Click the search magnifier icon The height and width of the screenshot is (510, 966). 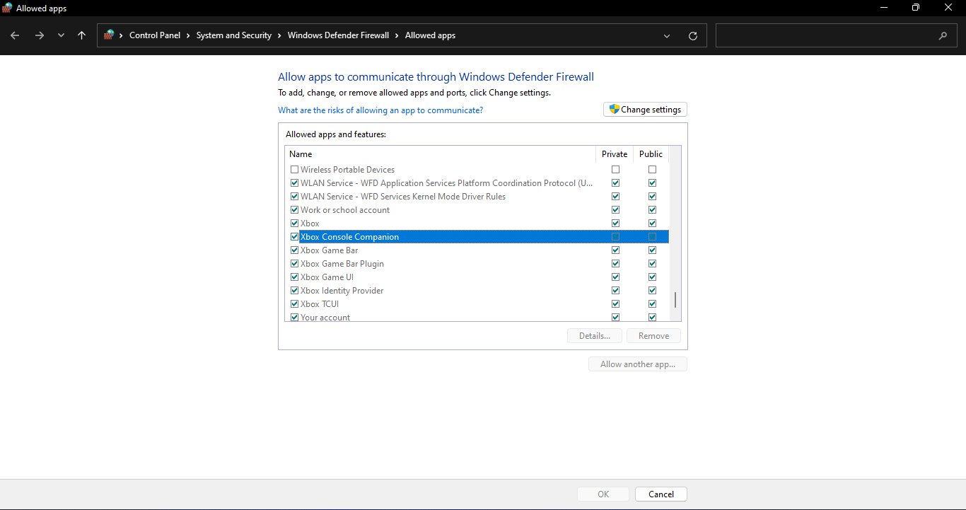pyautogui.click(x=943, y=35)
